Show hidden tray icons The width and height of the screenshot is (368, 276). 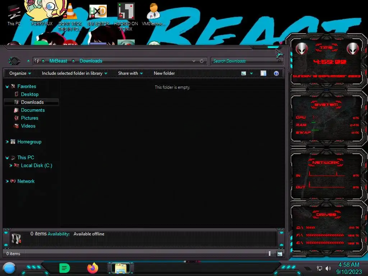pyautogui.click(x=308, y=268)
